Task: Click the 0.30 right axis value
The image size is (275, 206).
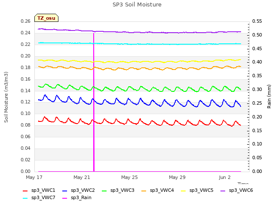Action: click(x=257, y=89)
